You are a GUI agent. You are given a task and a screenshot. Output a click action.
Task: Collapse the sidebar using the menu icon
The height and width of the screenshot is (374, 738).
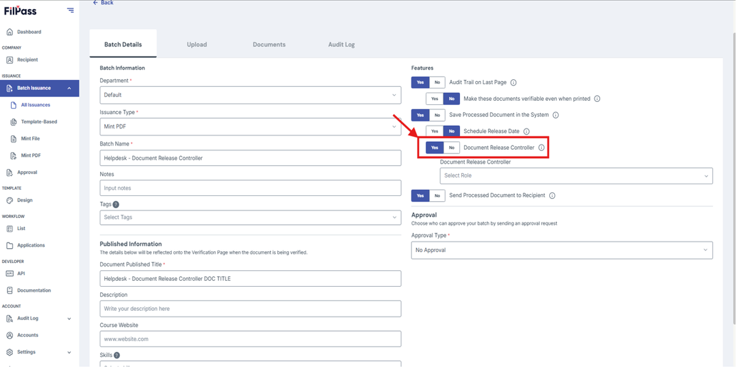click(x=70, y=10)
